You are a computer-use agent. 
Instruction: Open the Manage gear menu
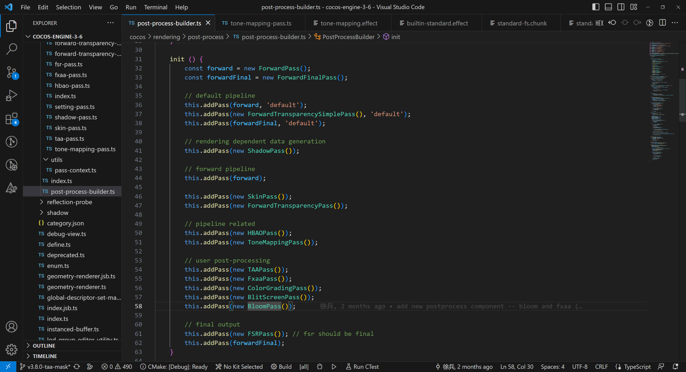click(x=11, y=350)
